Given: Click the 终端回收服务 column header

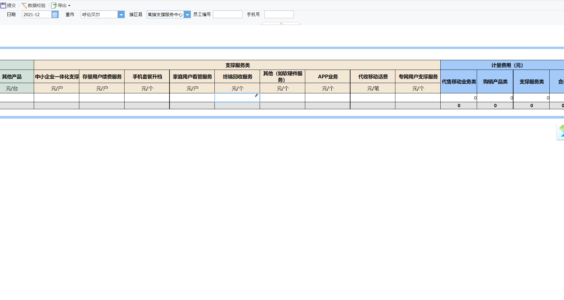Looking at the screenshot, I should click(237, 77).
